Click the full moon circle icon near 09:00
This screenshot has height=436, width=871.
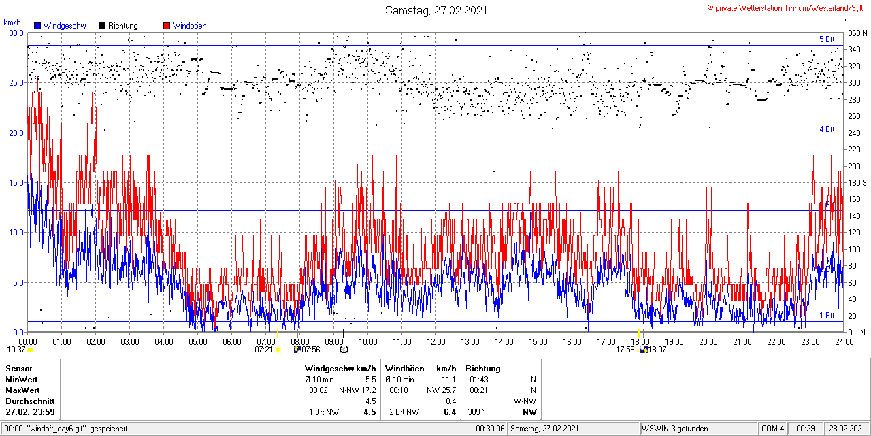344,350
